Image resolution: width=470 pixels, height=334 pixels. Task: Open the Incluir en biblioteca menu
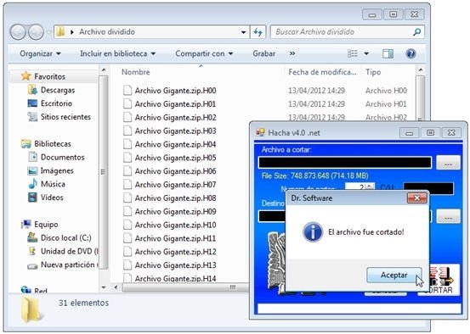tap(118, 53)
